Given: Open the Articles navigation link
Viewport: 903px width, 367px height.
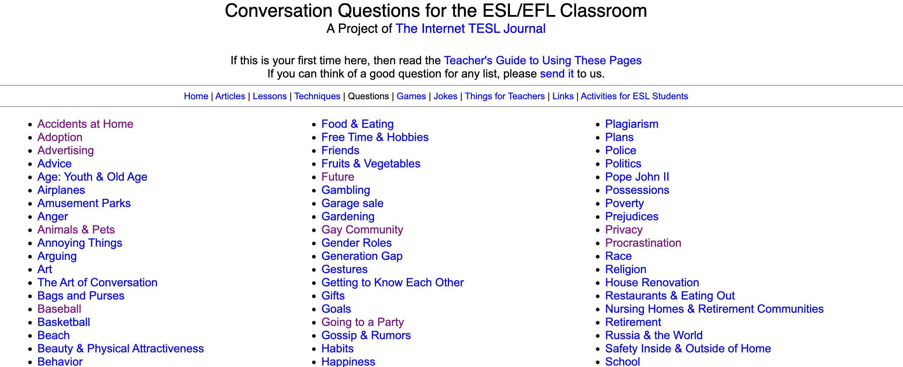Looking at the screenshot, I should 230,96.
